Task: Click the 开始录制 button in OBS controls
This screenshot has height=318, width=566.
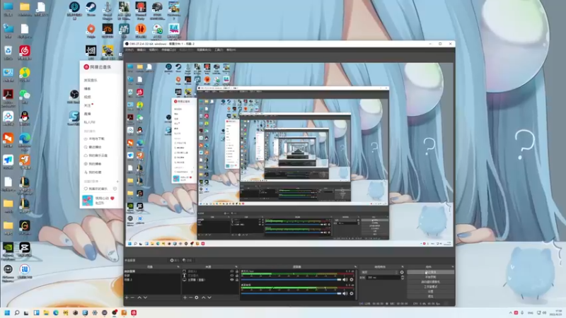Action: (x=430, y=277)
